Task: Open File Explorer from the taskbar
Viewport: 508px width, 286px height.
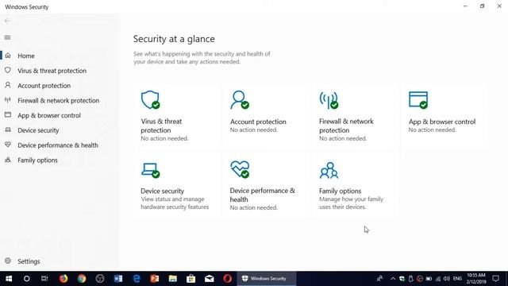Action: [x=173, y=279]
